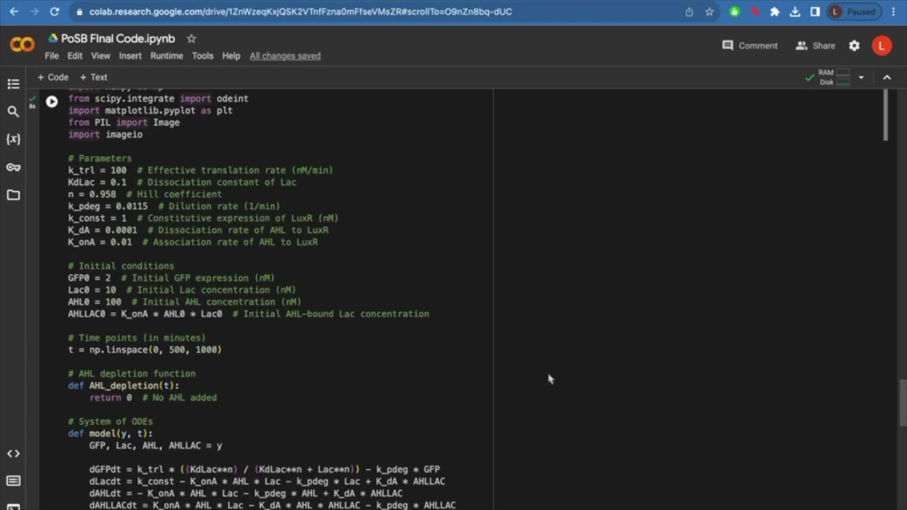
Task: Open the table of contents sidebar panel
Action: click(x=13, y=84)
